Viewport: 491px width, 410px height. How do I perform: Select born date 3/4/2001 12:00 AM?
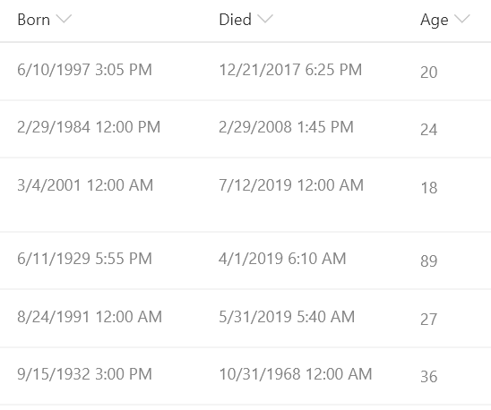click(x=85, y=185)
